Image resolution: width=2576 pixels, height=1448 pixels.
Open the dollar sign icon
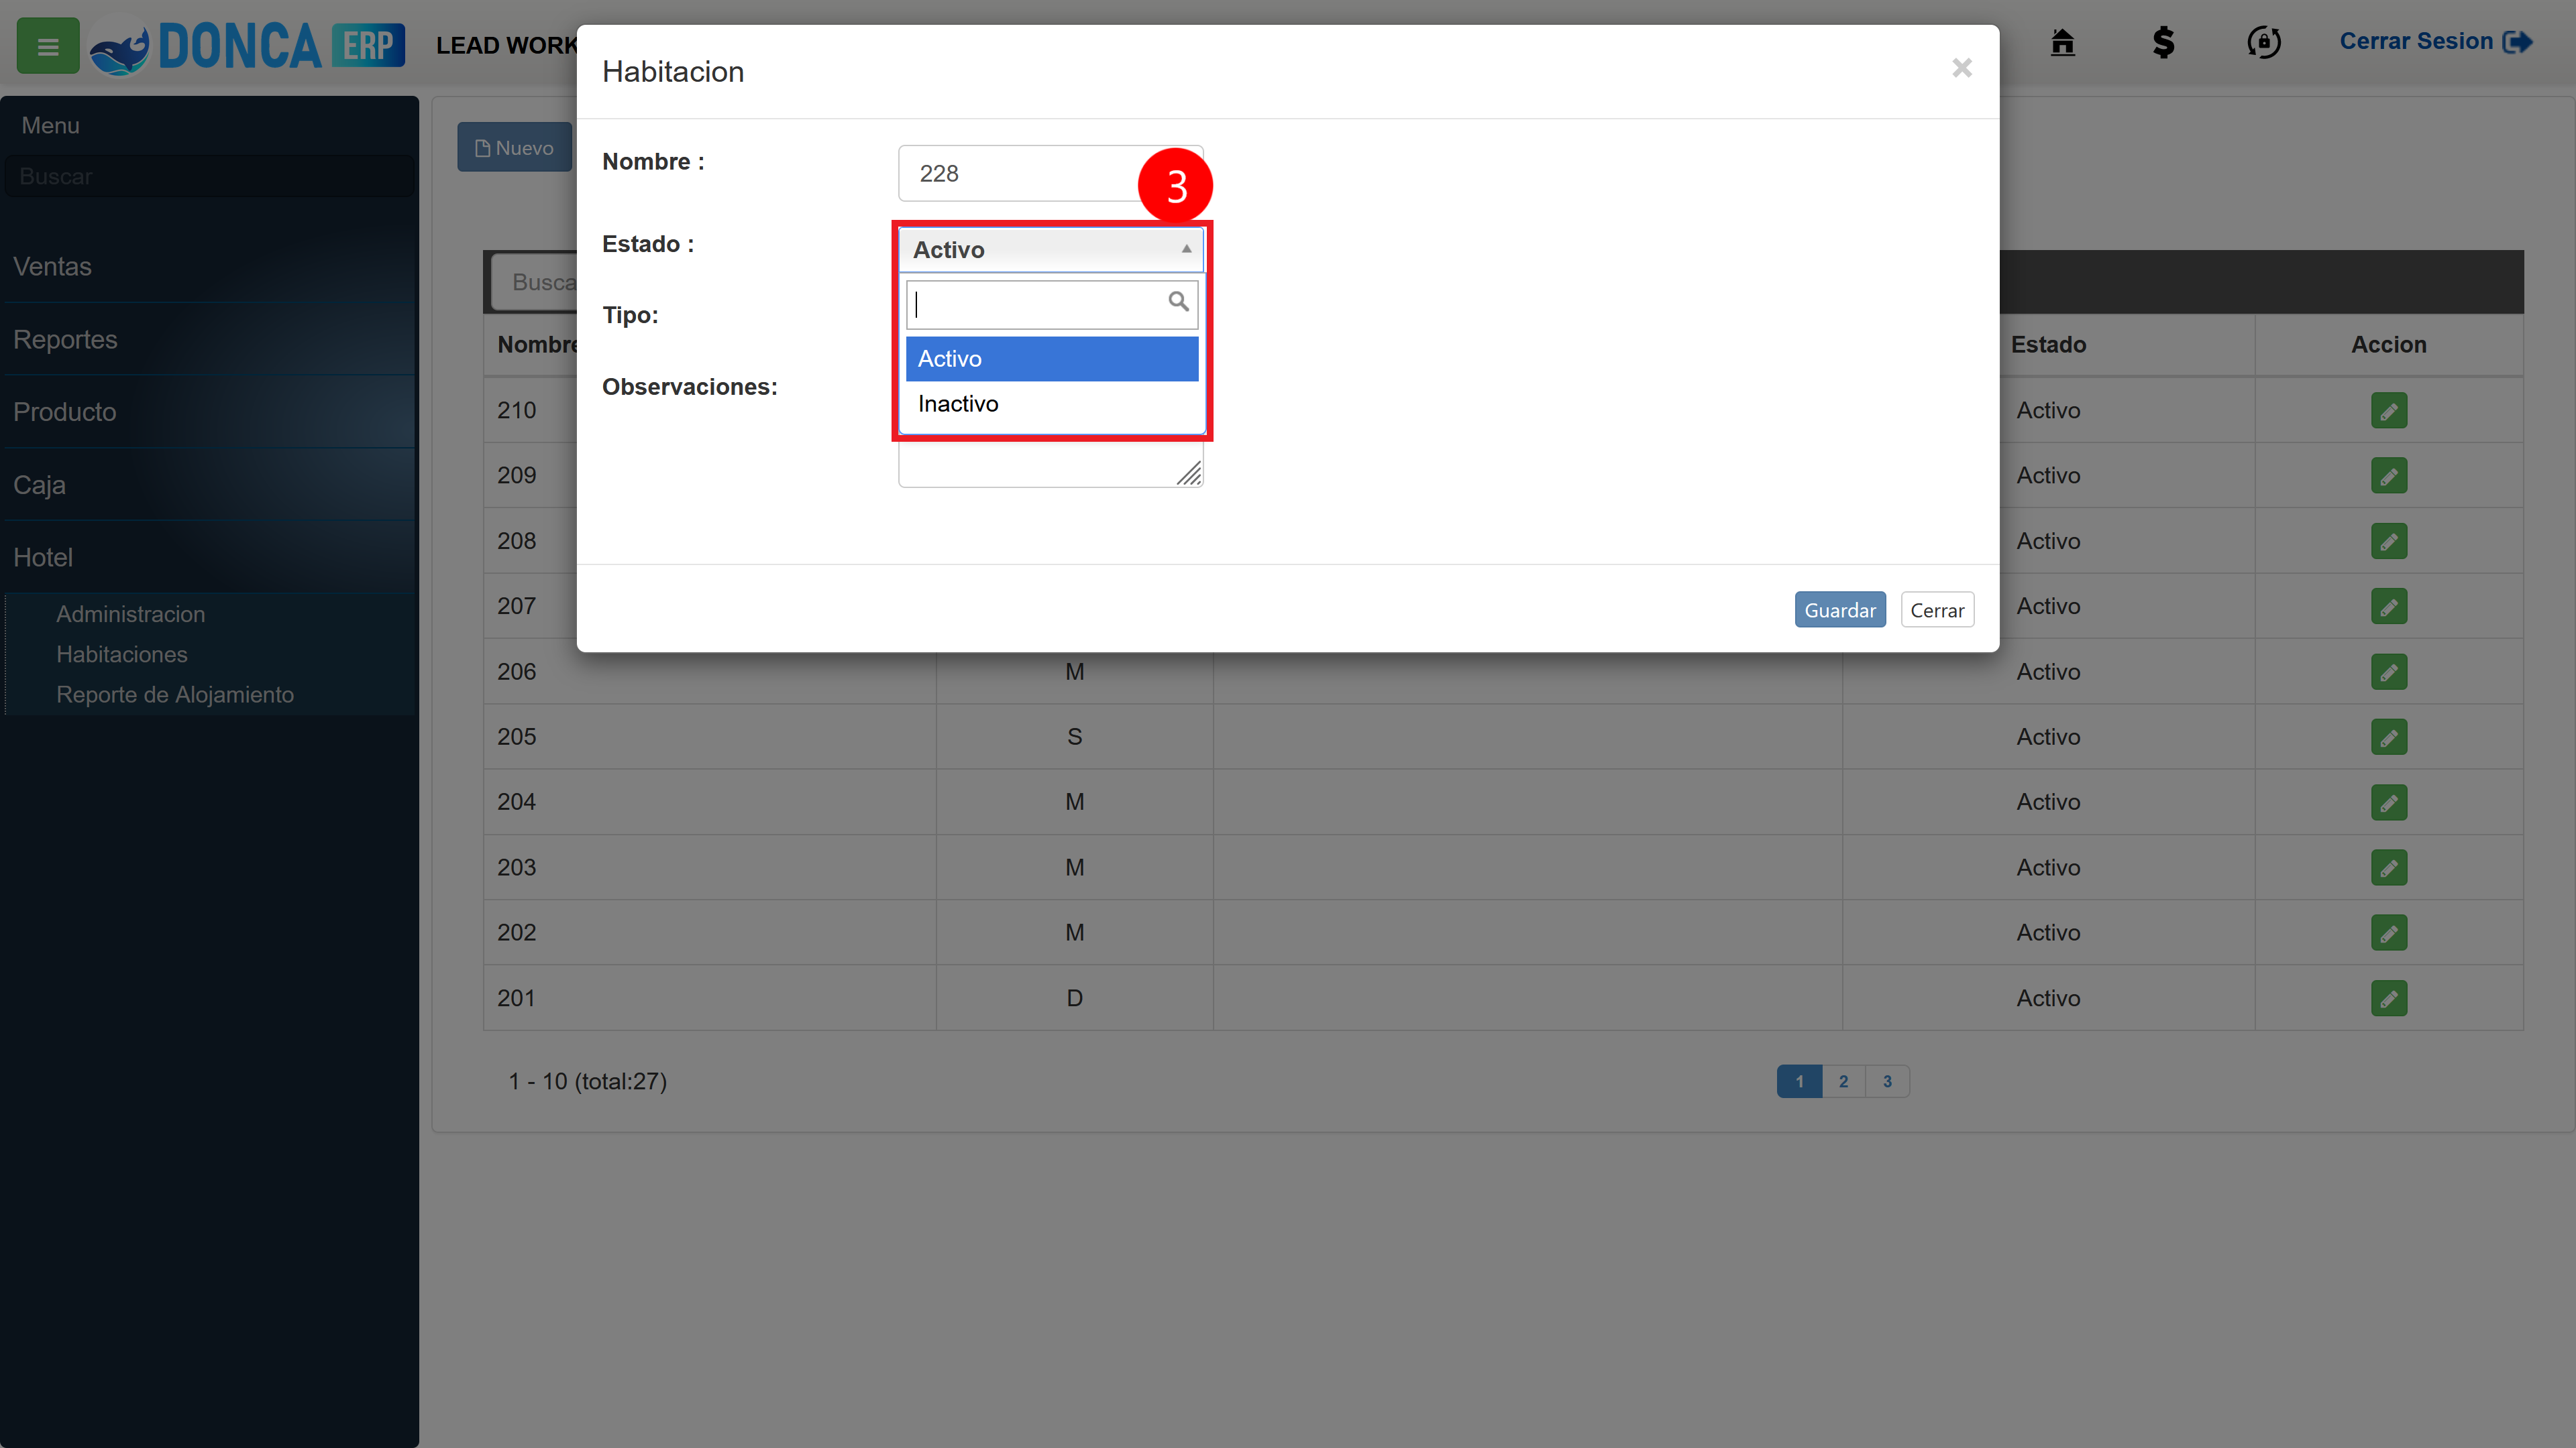[x=2163, y=42]
